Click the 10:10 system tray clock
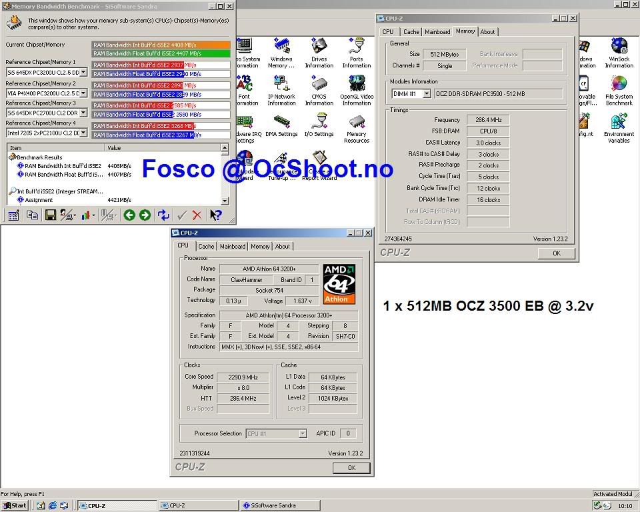This screenshot has width=640, height=512. point(625,506)
